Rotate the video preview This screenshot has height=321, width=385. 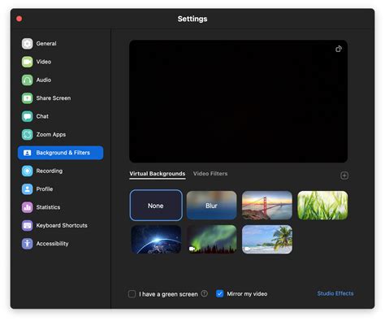(339, 49)
